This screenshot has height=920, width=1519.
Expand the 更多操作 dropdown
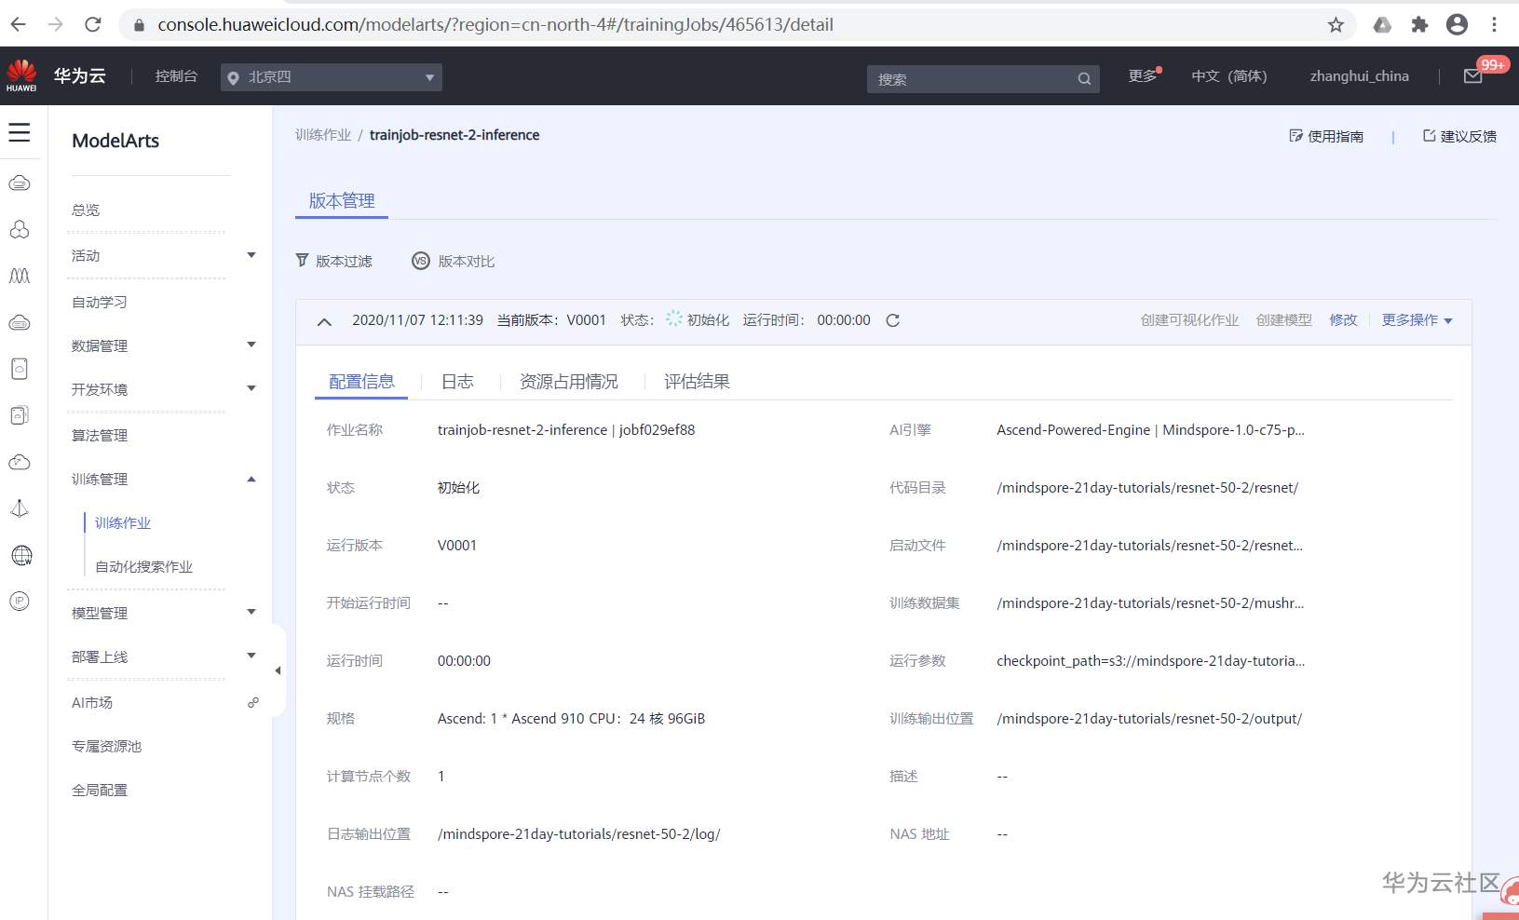pyautogui.click(x=1417, y=320)
